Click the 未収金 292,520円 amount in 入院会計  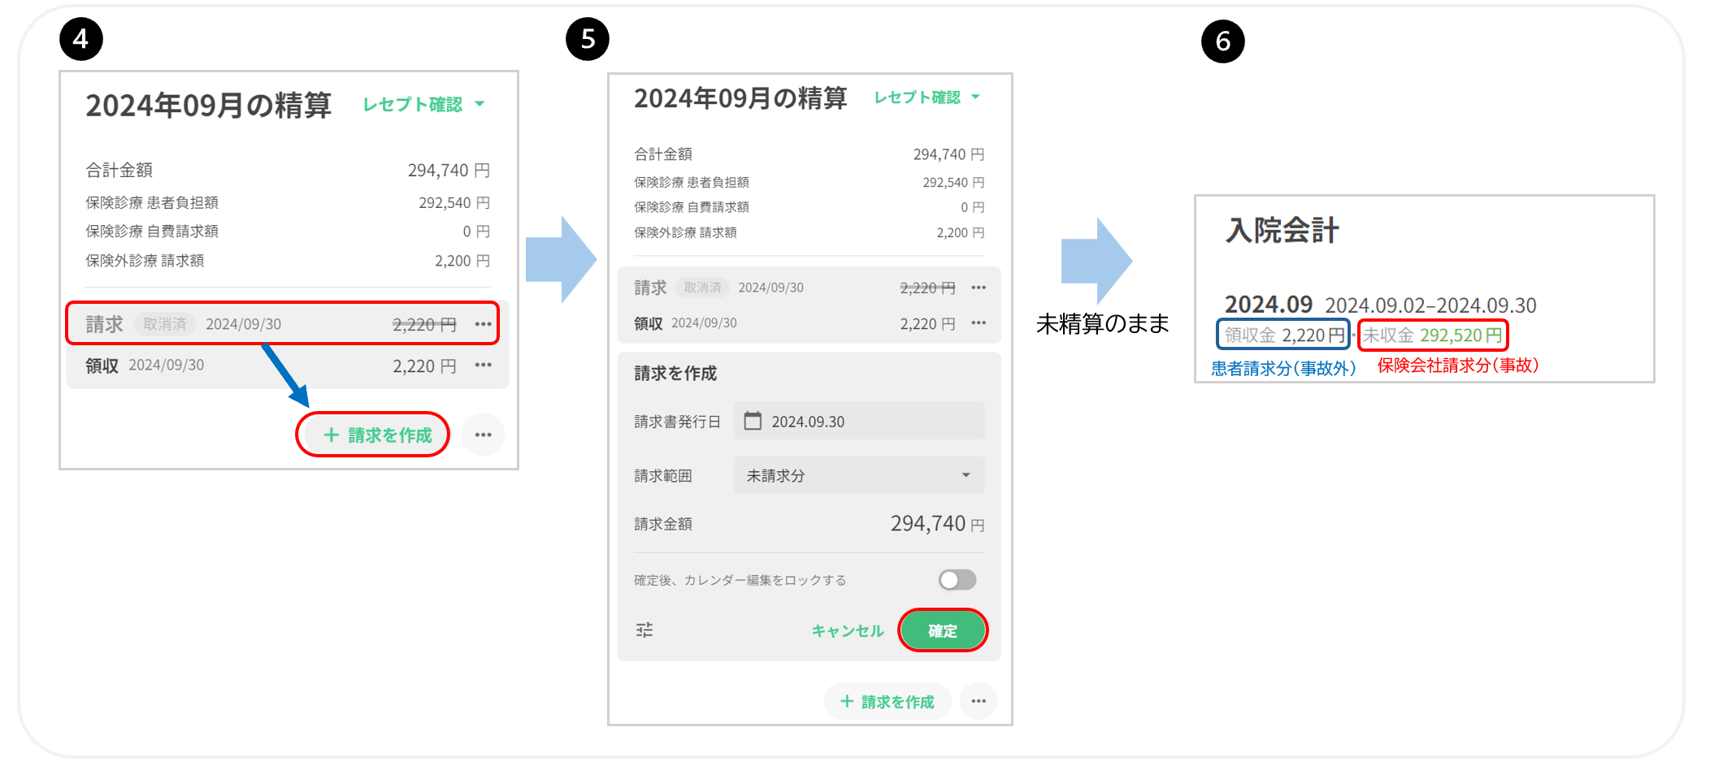pos(1433,336)
